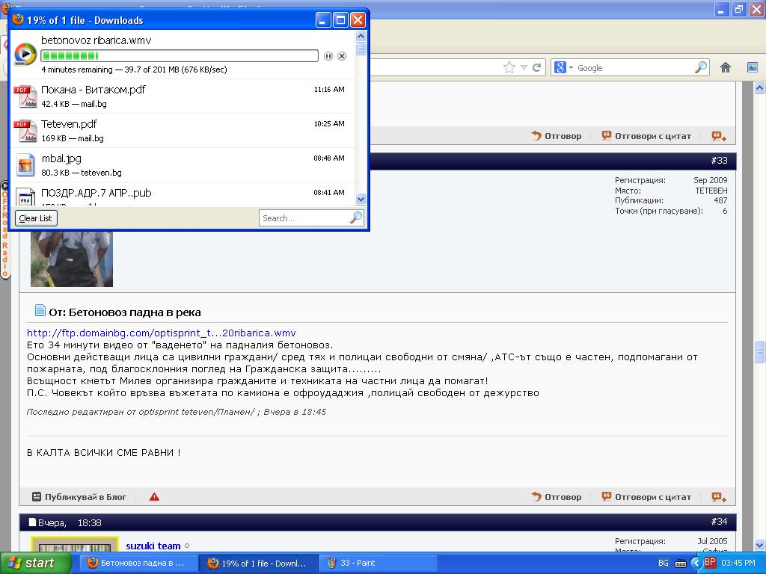
Task: Click the download progress bar
Action: click(180, 55)
